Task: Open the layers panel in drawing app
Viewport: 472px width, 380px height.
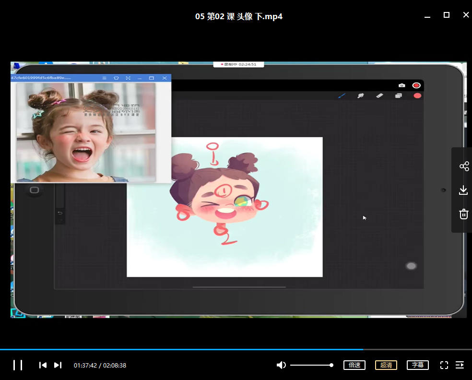Action: click(398, 96)
